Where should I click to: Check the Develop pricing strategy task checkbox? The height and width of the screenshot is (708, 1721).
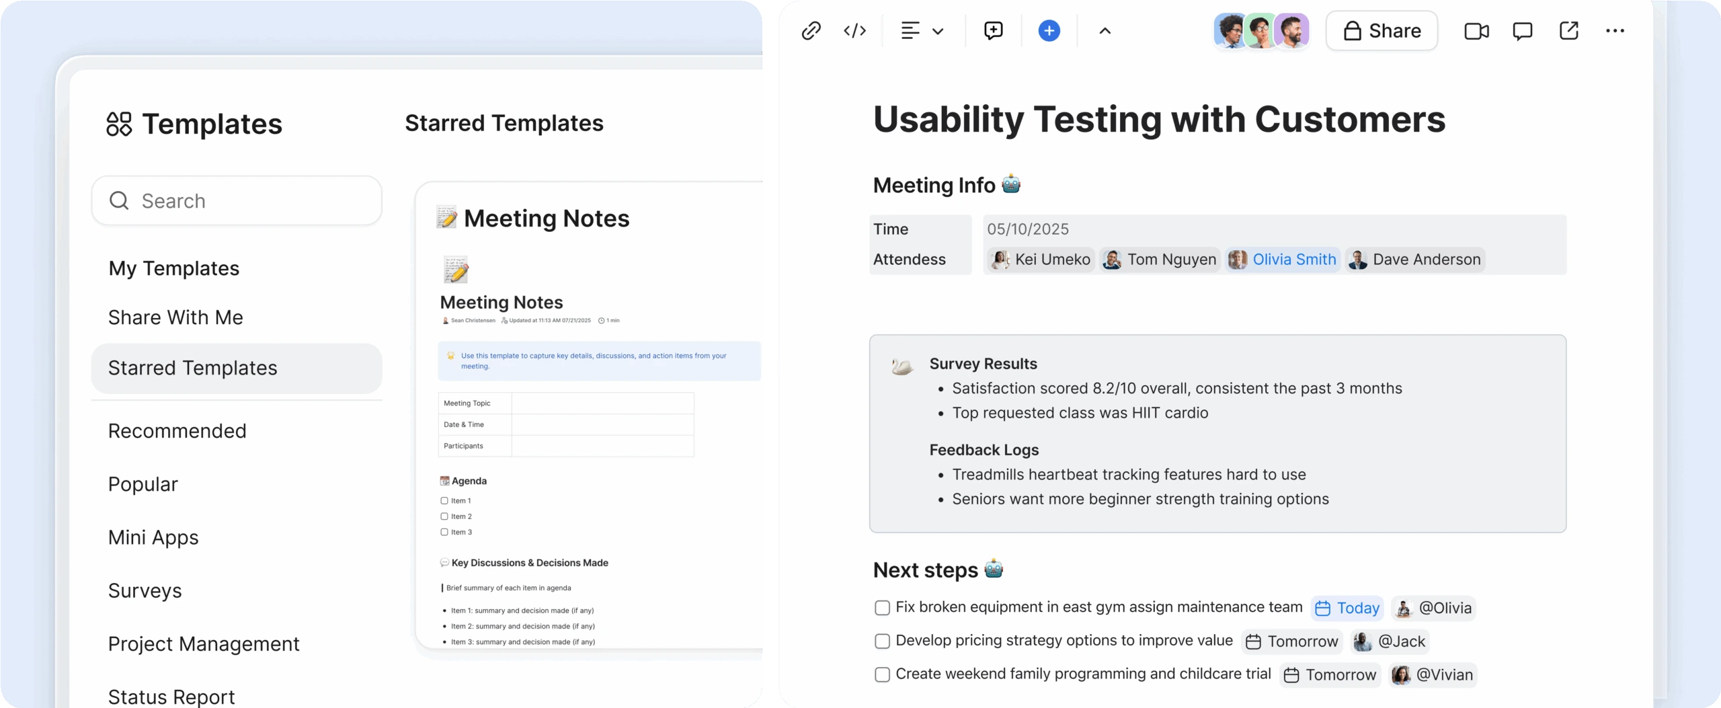click(x=882, y=641)
